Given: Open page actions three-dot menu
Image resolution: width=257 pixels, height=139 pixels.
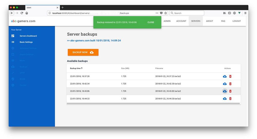Looking at the screenshot, I should coord(157,13).
